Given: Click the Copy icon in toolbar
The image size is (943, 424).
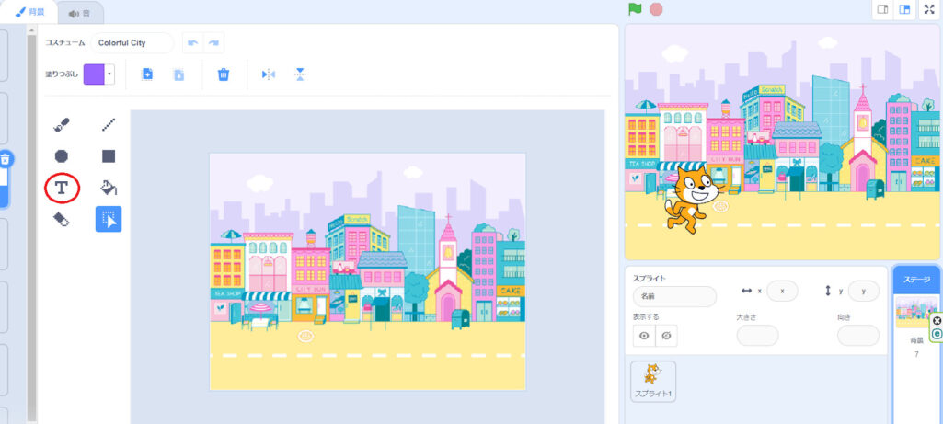Looking at the screenshot, I should 147,74.
